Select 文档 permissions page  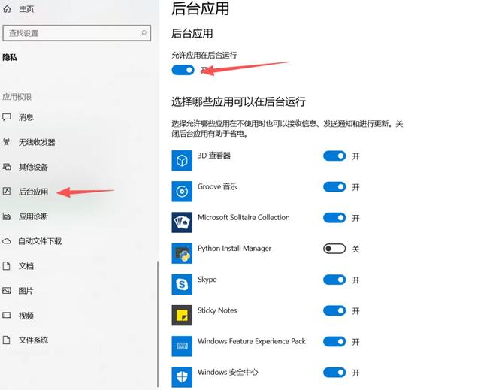(x=26, y=266)
